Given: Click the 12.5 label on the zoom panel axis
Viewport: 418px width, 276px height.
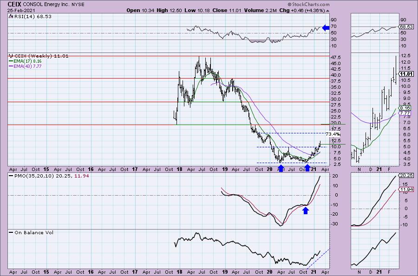Looking at the screenshot, I should [x=405, y=56].
